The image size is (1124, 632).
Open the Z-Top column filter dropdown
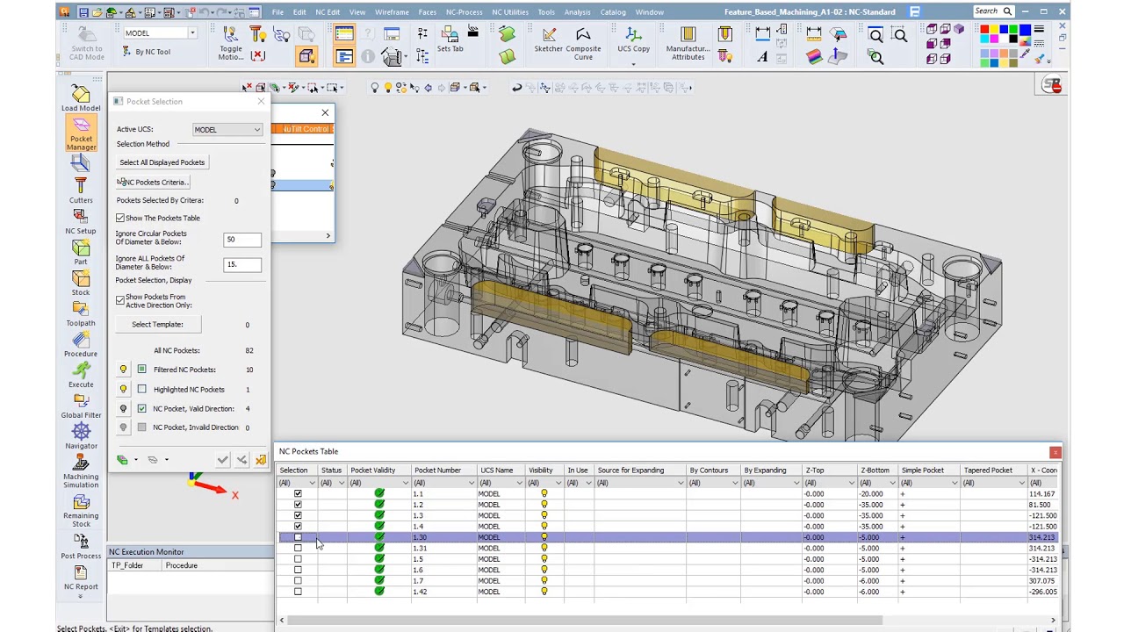pos(852,484)
